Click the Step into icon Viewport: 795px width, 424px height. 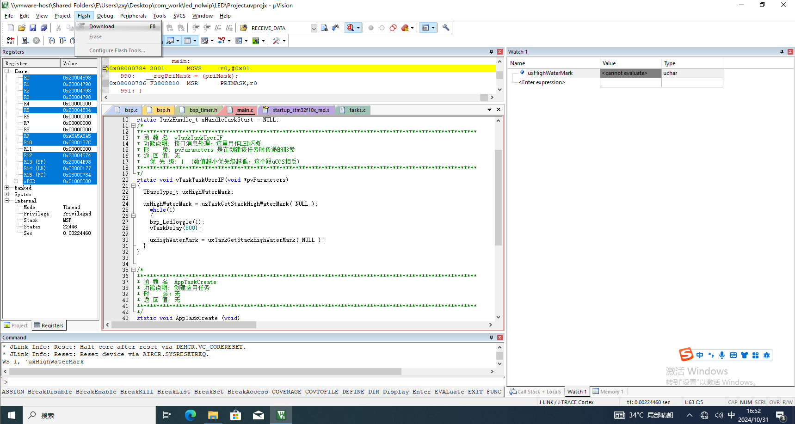pyautogui.click(x=52, y=41)
